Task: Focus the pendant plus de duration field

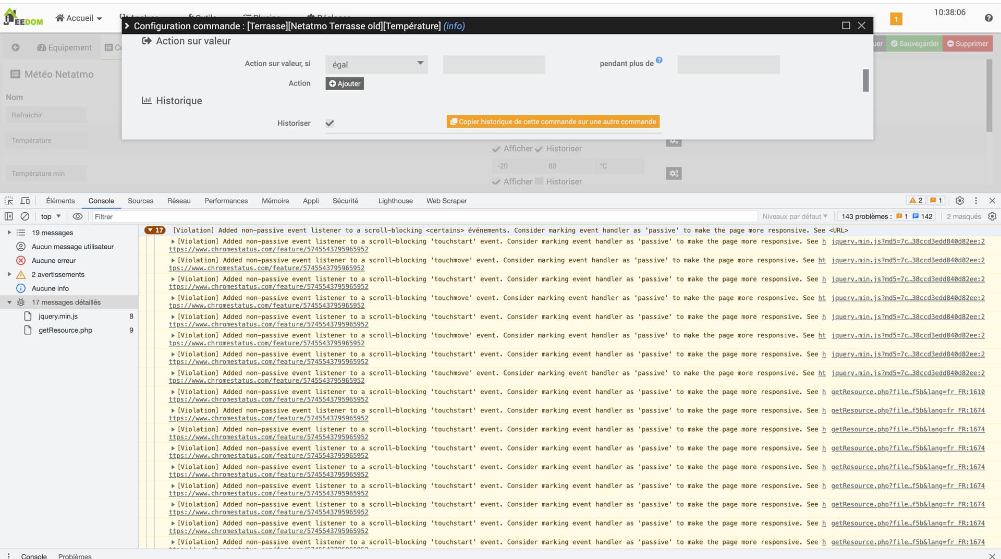Action: tap(728, 65)
